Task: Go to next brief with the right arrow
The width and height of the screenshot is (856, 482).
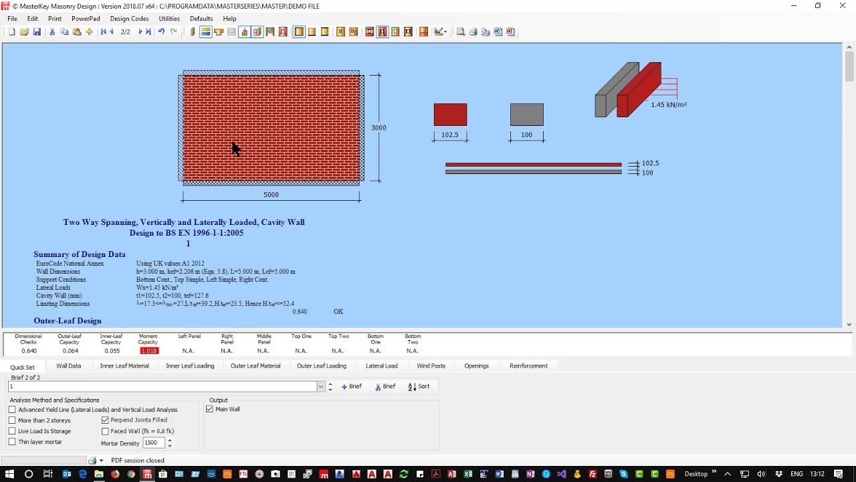Action: [140, 31]
